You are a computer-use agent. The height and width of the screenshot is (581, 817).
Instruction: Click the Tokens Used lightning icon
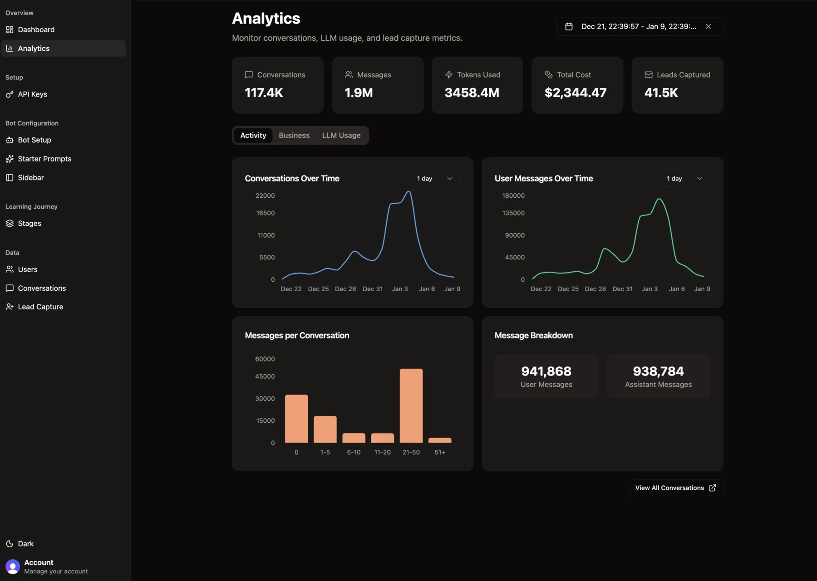pyautogui.click(x=449, y=75)
